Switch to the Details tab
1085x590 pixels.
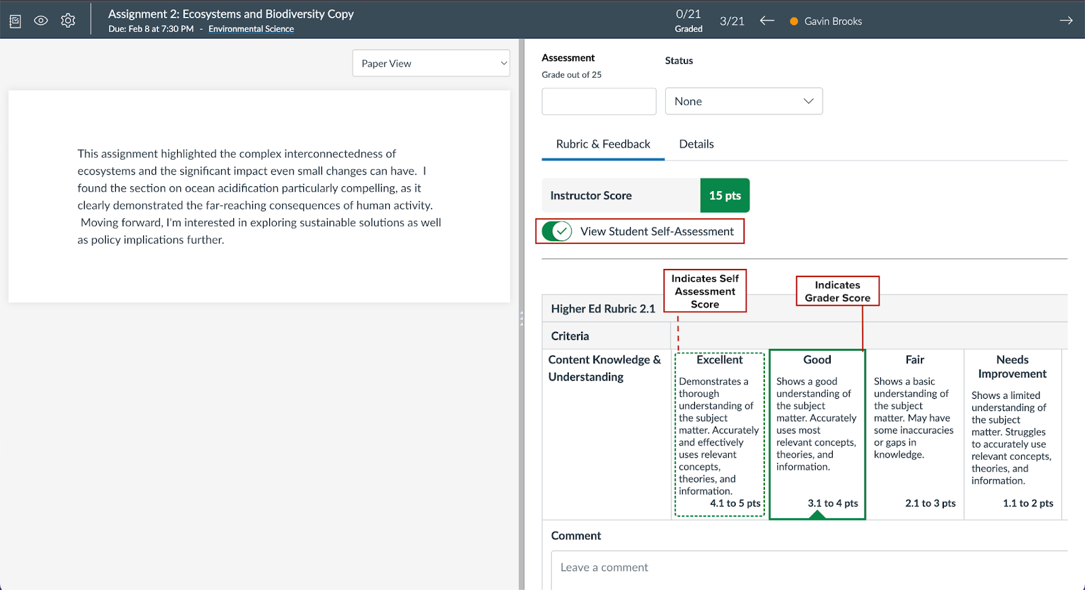[x=696, y=144]
